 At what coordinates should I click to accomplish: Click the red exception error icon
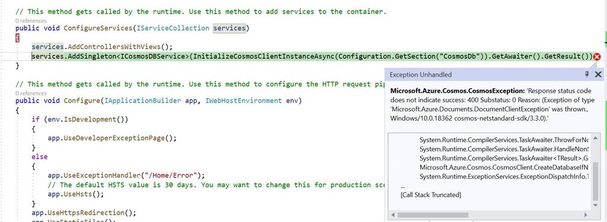596,57
